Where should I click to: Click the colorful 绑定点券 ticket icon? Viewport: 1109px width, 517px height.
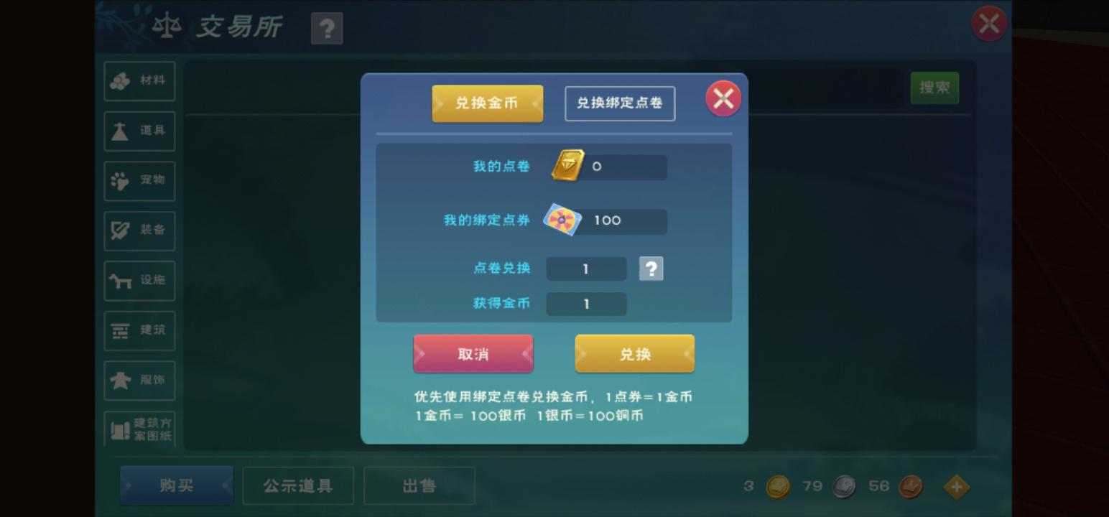coord(562,220)
